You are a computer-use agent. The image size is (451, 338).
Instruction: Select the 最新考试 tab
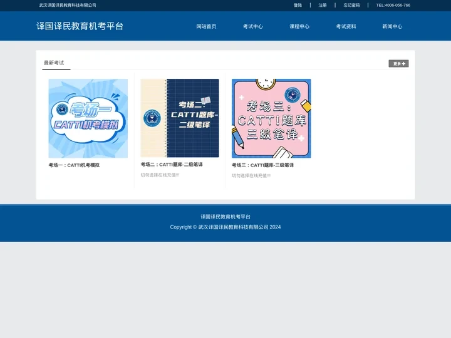tap(54, 63)
